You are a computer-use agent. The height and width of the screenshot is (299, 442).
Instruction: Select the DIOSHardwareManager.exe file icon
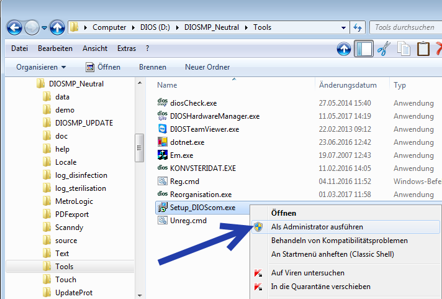[163, 116]
